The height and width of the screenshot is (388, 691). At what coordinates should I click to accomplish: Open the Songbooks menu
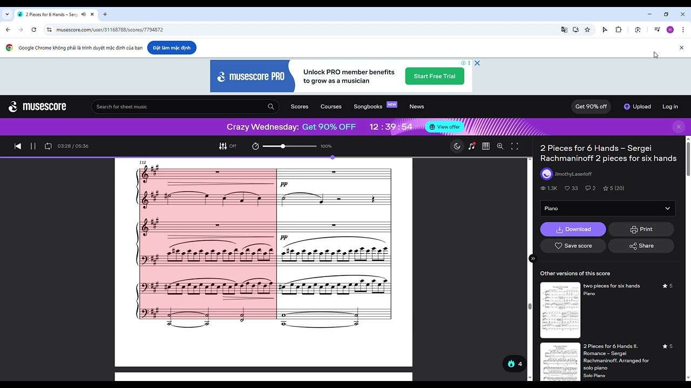pyautogui.click(x=368, y=107)
